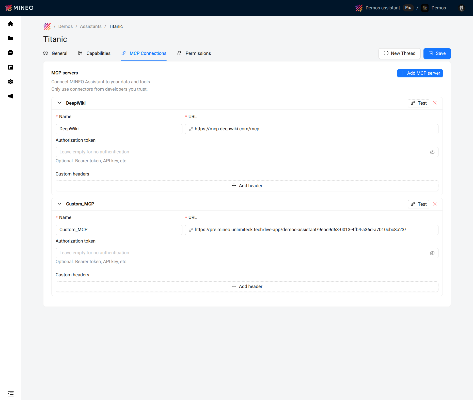This screenshot has height=400, width=473.
Task: Open the announcements megaphone icon
Action: coord(10,96)
